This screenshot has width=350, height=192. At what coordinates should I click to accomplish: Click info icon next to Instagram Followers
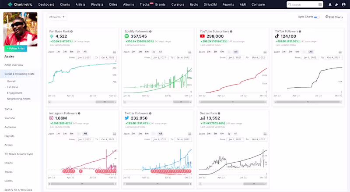pyautogui.click(x=79, y=114)
